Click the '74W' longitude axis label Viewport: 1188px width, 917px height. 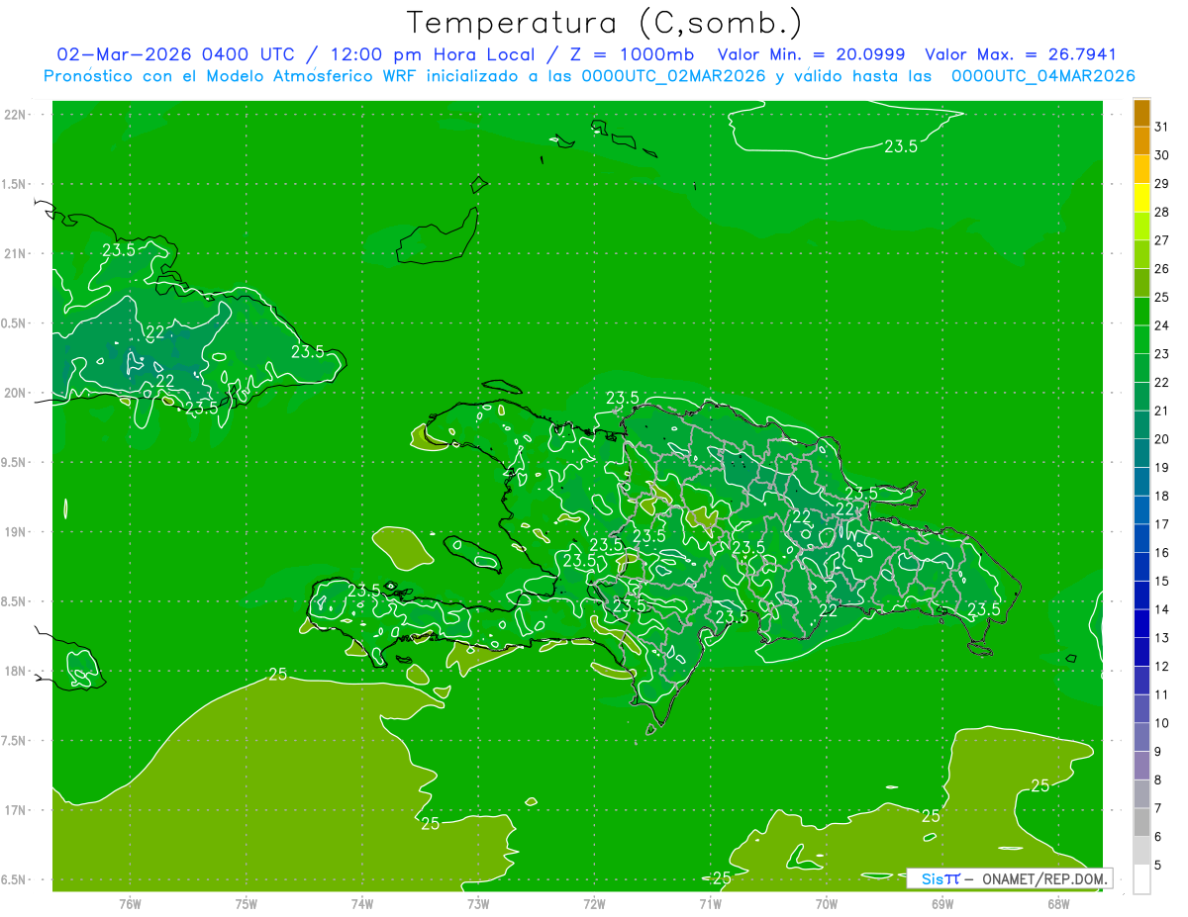(362, 903)
